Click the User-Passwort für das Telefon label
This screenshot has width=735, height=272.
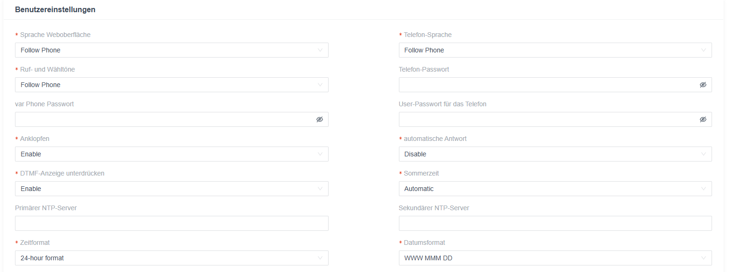coord(442,104)
